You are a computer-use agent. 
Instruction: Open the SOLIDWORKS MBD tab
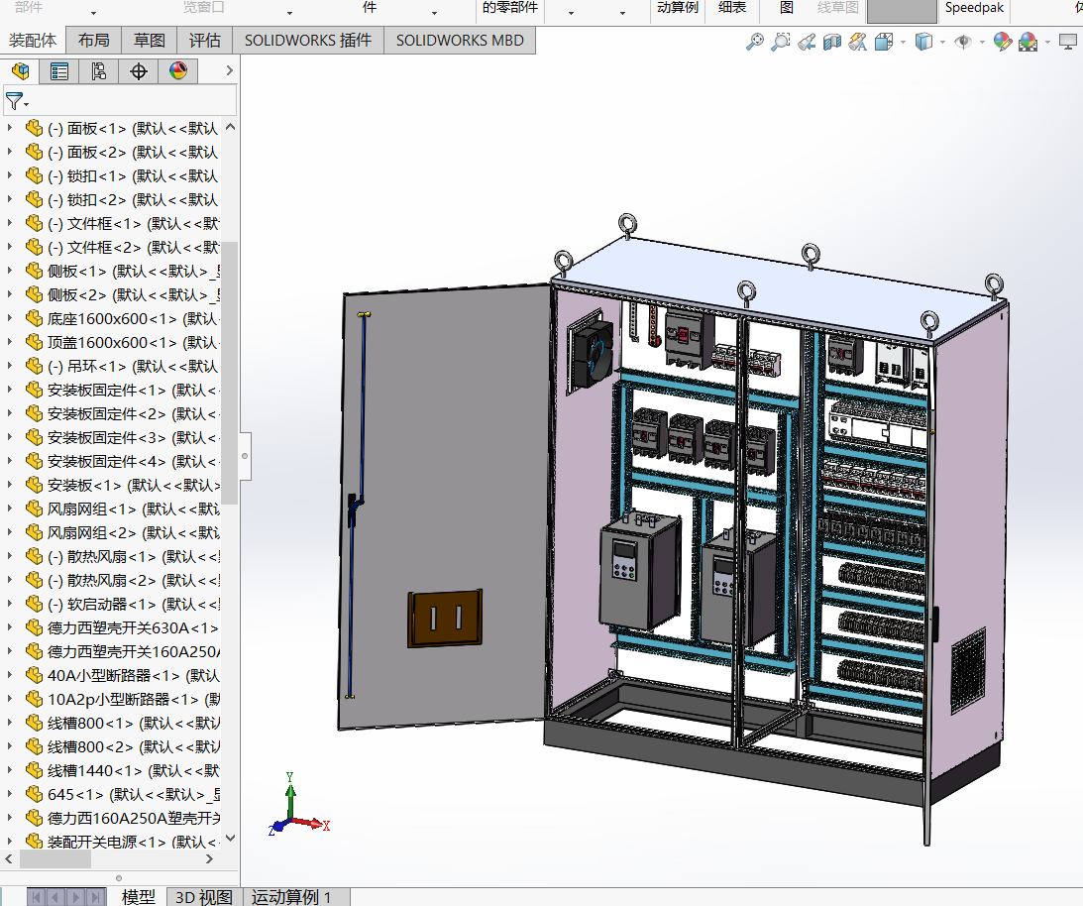(x=460, y=41)
